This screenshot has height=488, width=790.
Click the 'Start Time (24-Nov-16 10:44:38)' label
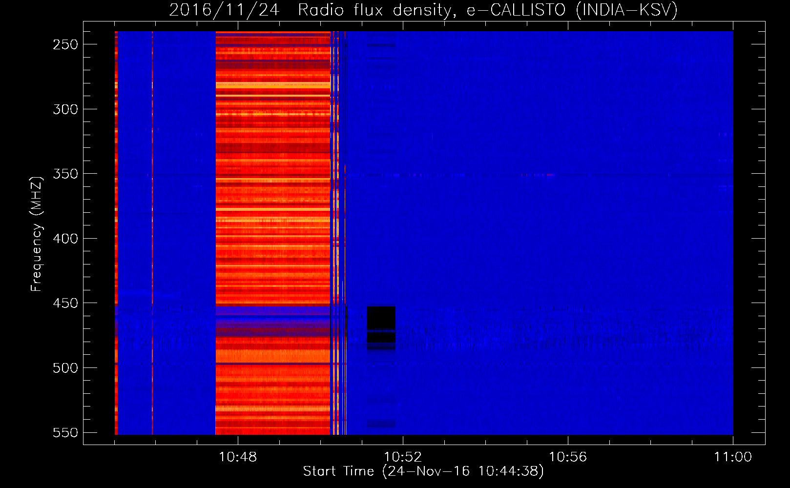(x=423, y=471)
